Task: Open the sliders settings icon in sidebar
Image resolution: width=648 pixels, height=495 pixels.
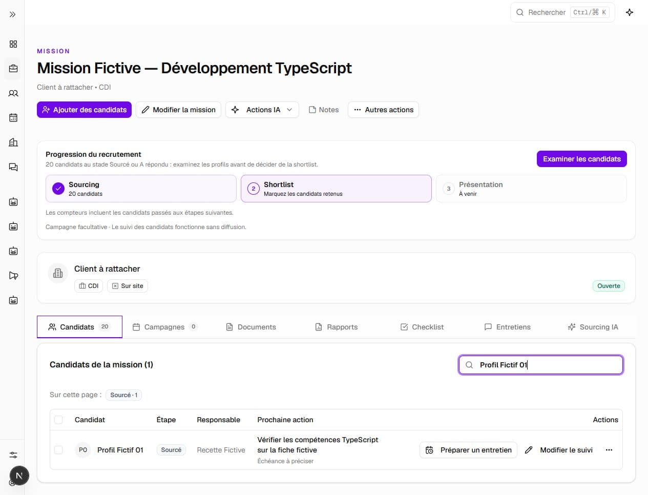Action: [x=13, y=455]
